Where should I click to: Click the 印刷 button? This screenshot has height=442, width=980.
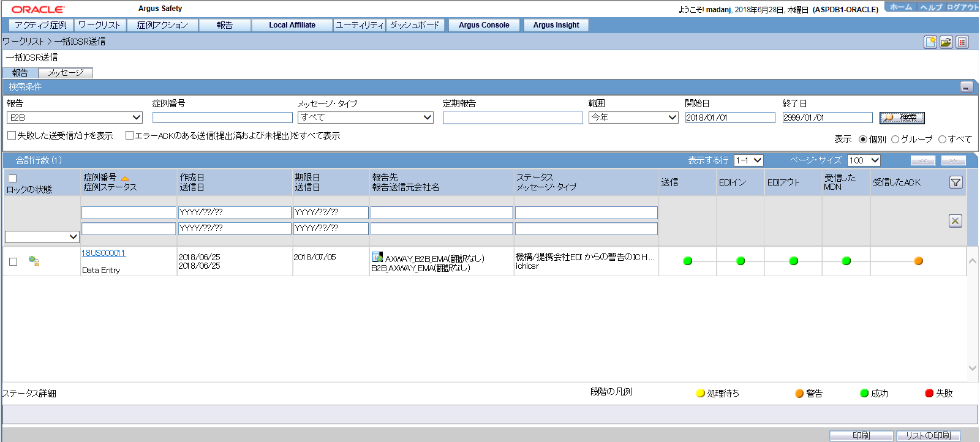click(861, 435)
